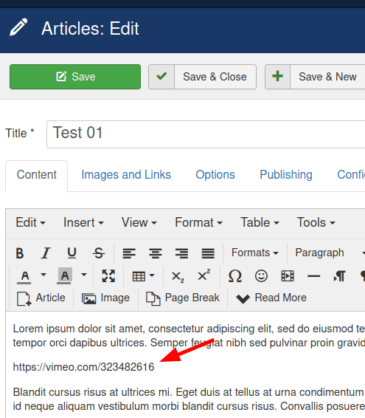Apply background color button

65,276
